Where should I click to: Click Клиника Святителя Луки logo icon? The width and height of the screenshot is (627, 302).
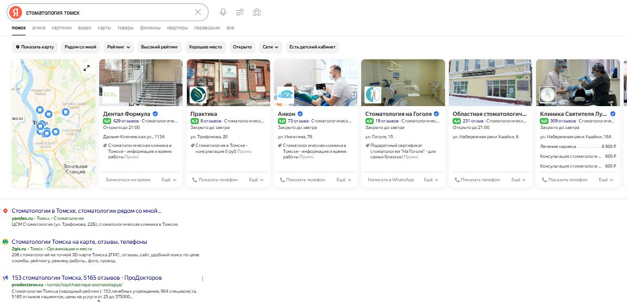[547, 95]
